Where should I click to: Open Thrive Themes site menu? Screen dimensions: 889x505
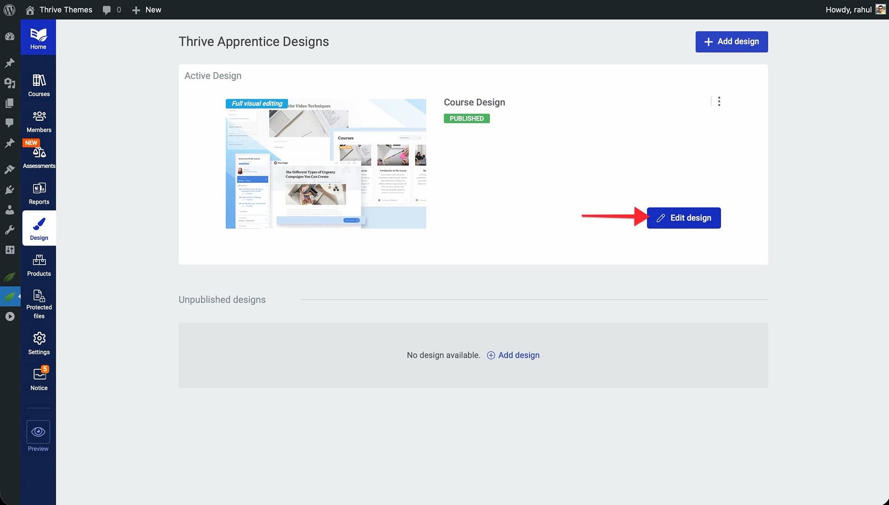(59, 9)
